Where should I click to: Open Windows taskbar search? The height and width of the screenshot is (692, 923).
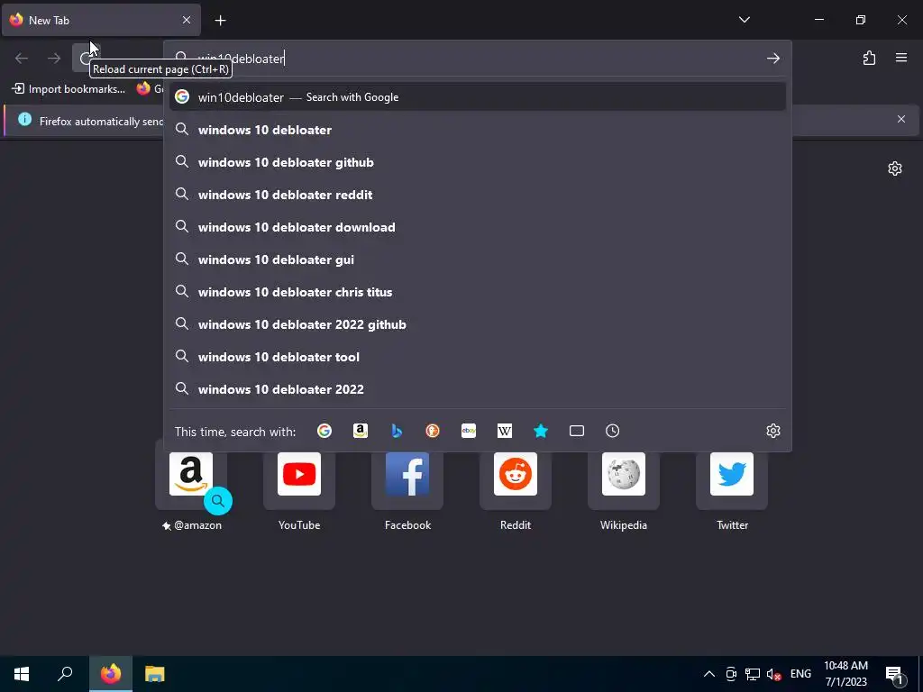[65, 674]
